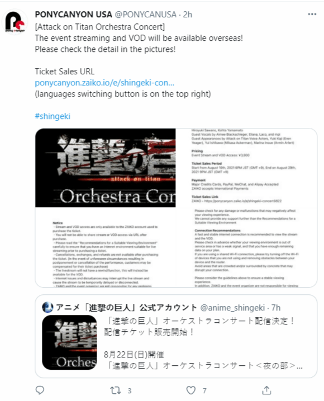Open quoted tweet's small round avatar

tap(47, 307)
